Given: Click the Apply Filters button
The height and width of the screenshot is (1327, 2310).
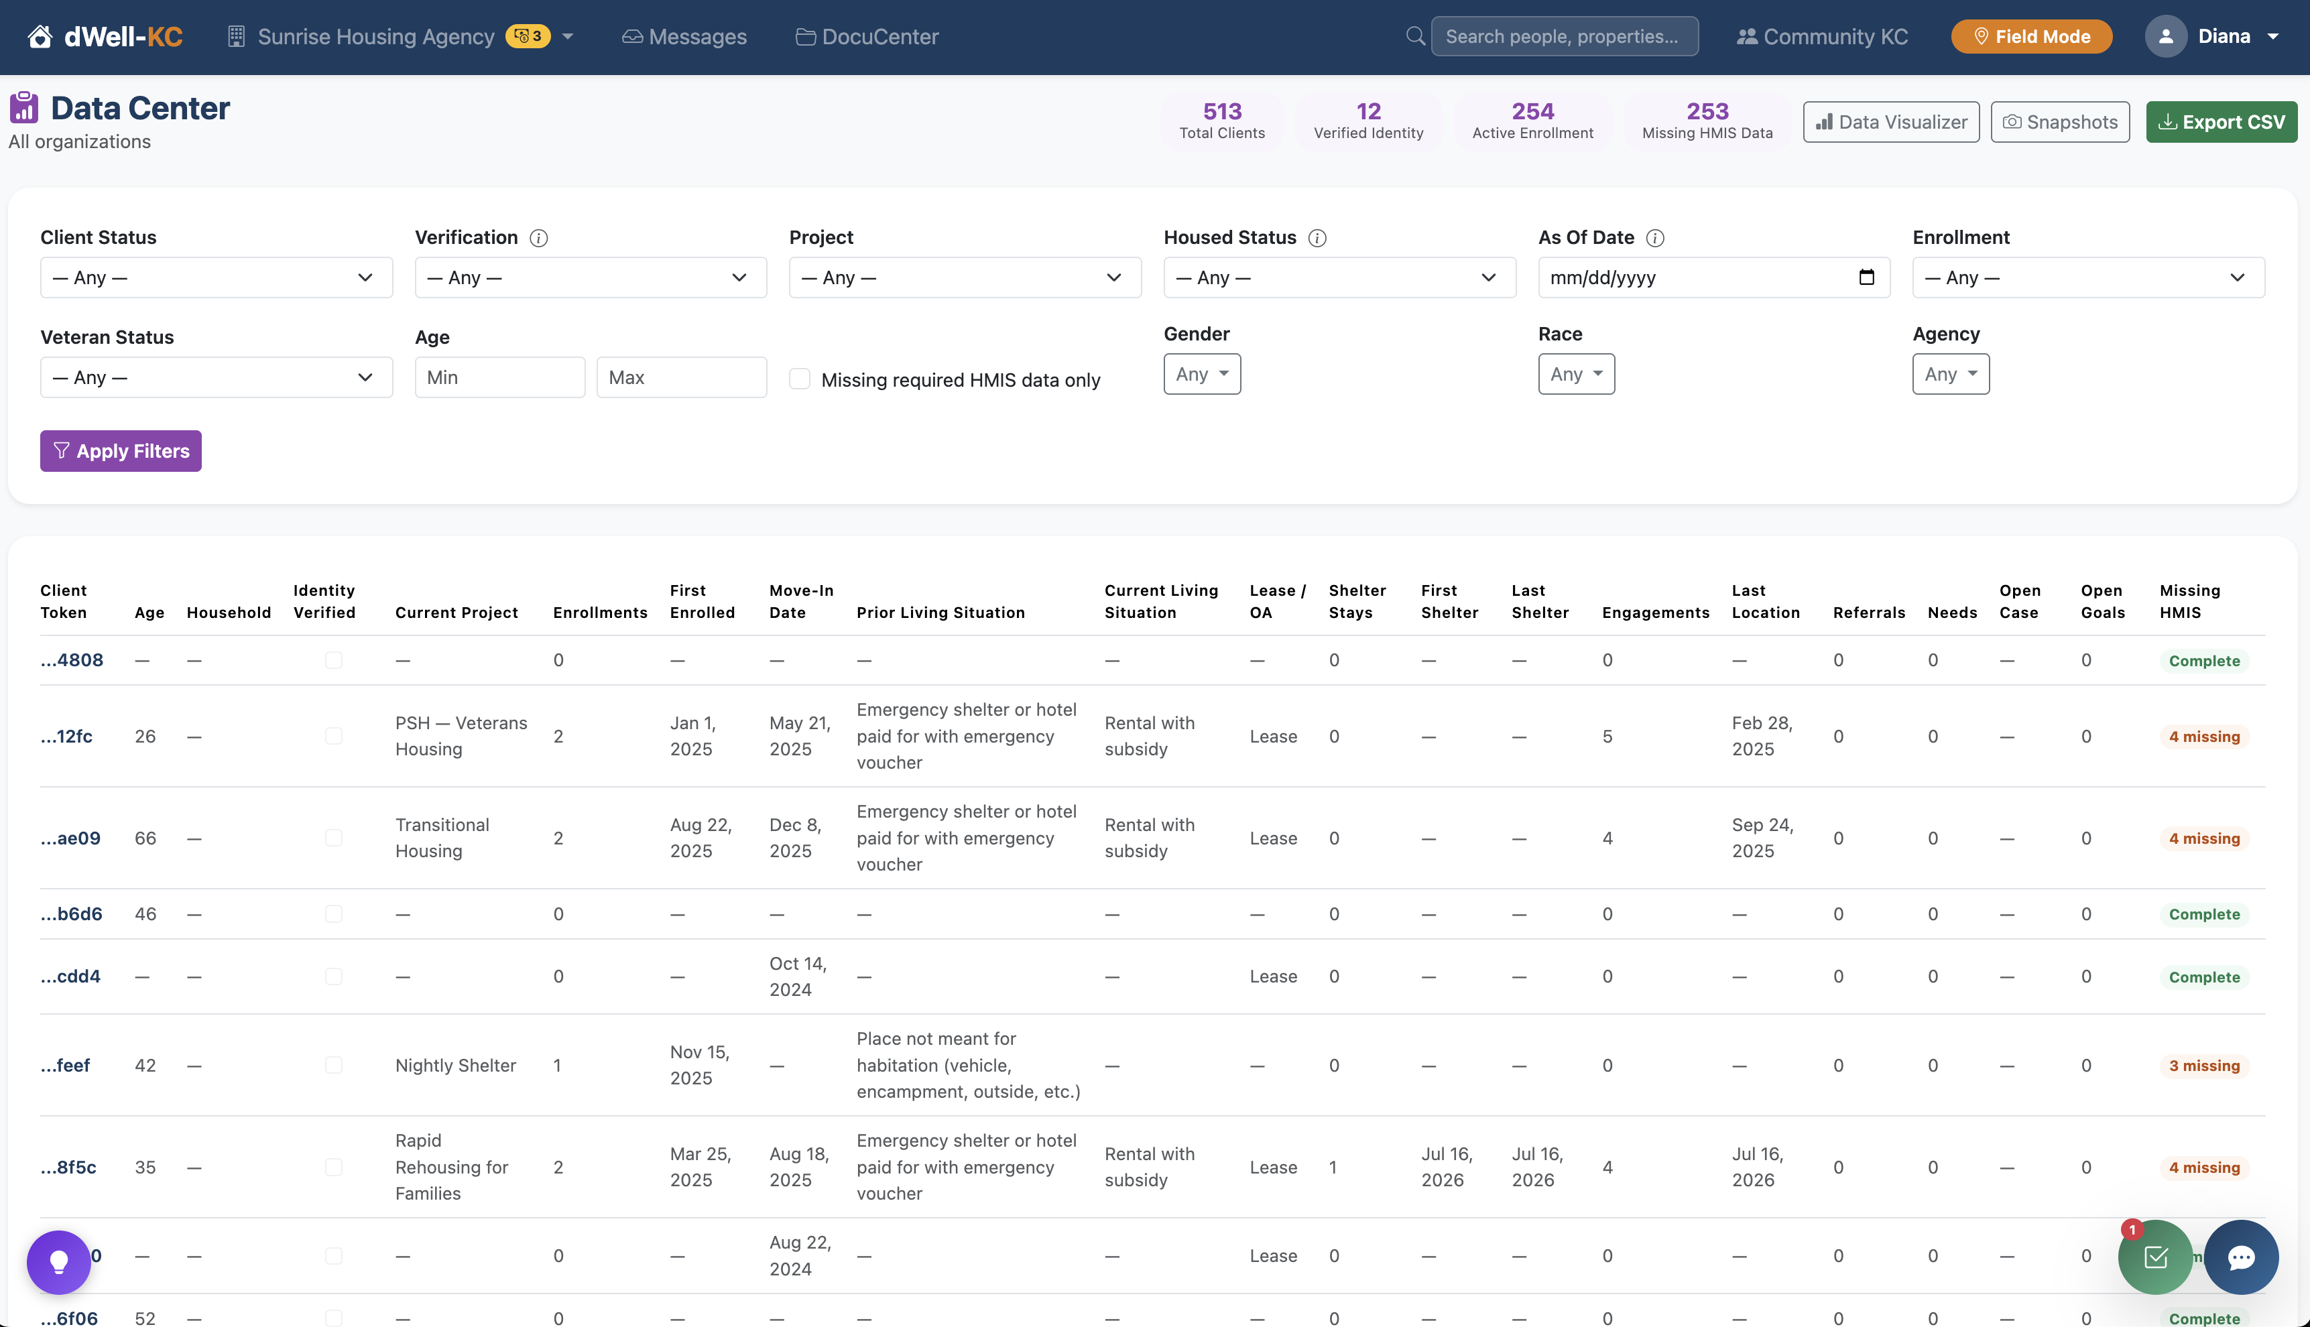Looking at the screenshot, I should pos(121,451).
